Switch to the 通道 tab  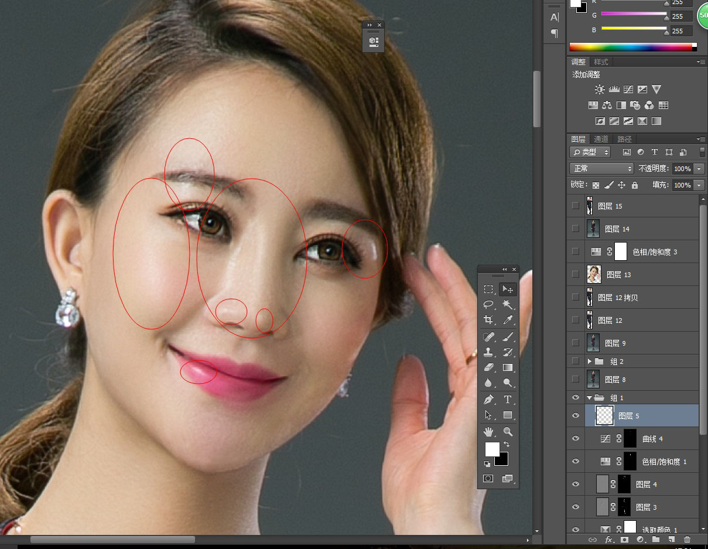pyautogui.click(x=601, y=139)
